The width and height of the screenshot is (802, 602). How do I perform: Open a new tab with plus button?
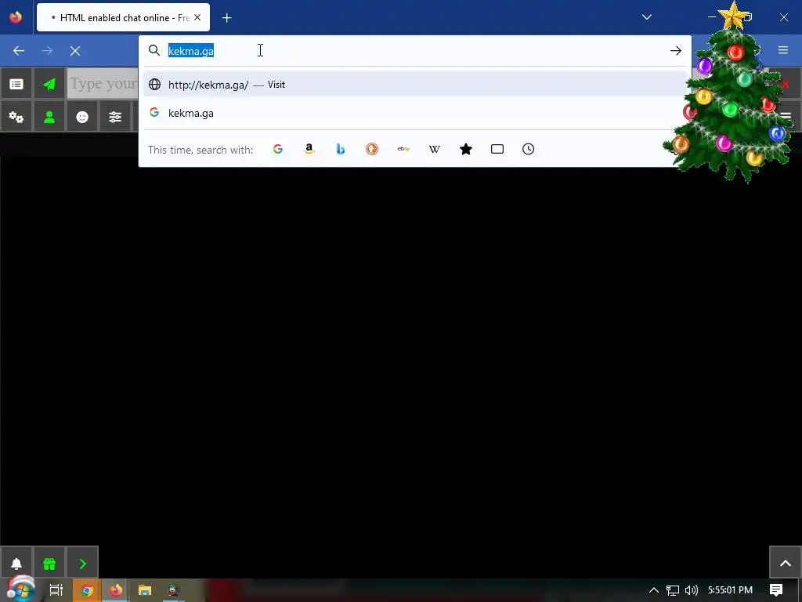[226, 18]
